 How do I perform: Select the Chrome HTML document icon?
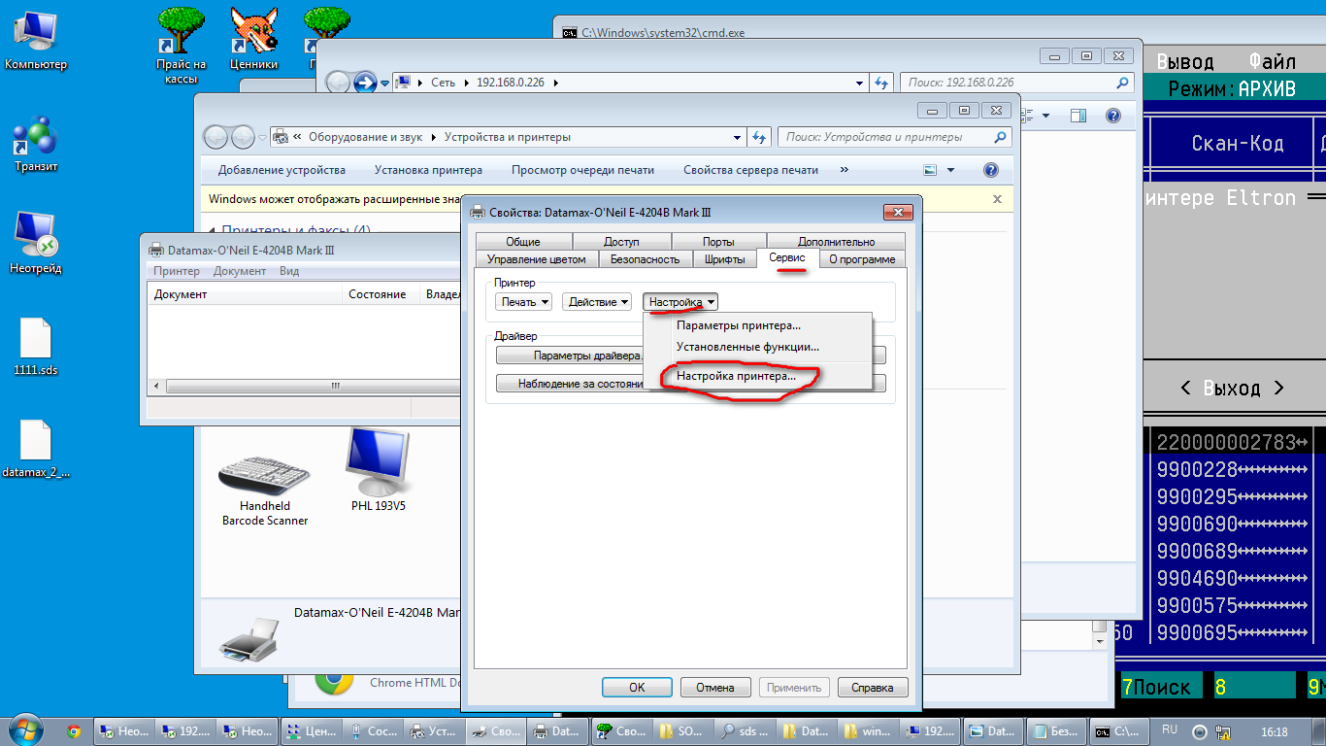pos(334,682)
